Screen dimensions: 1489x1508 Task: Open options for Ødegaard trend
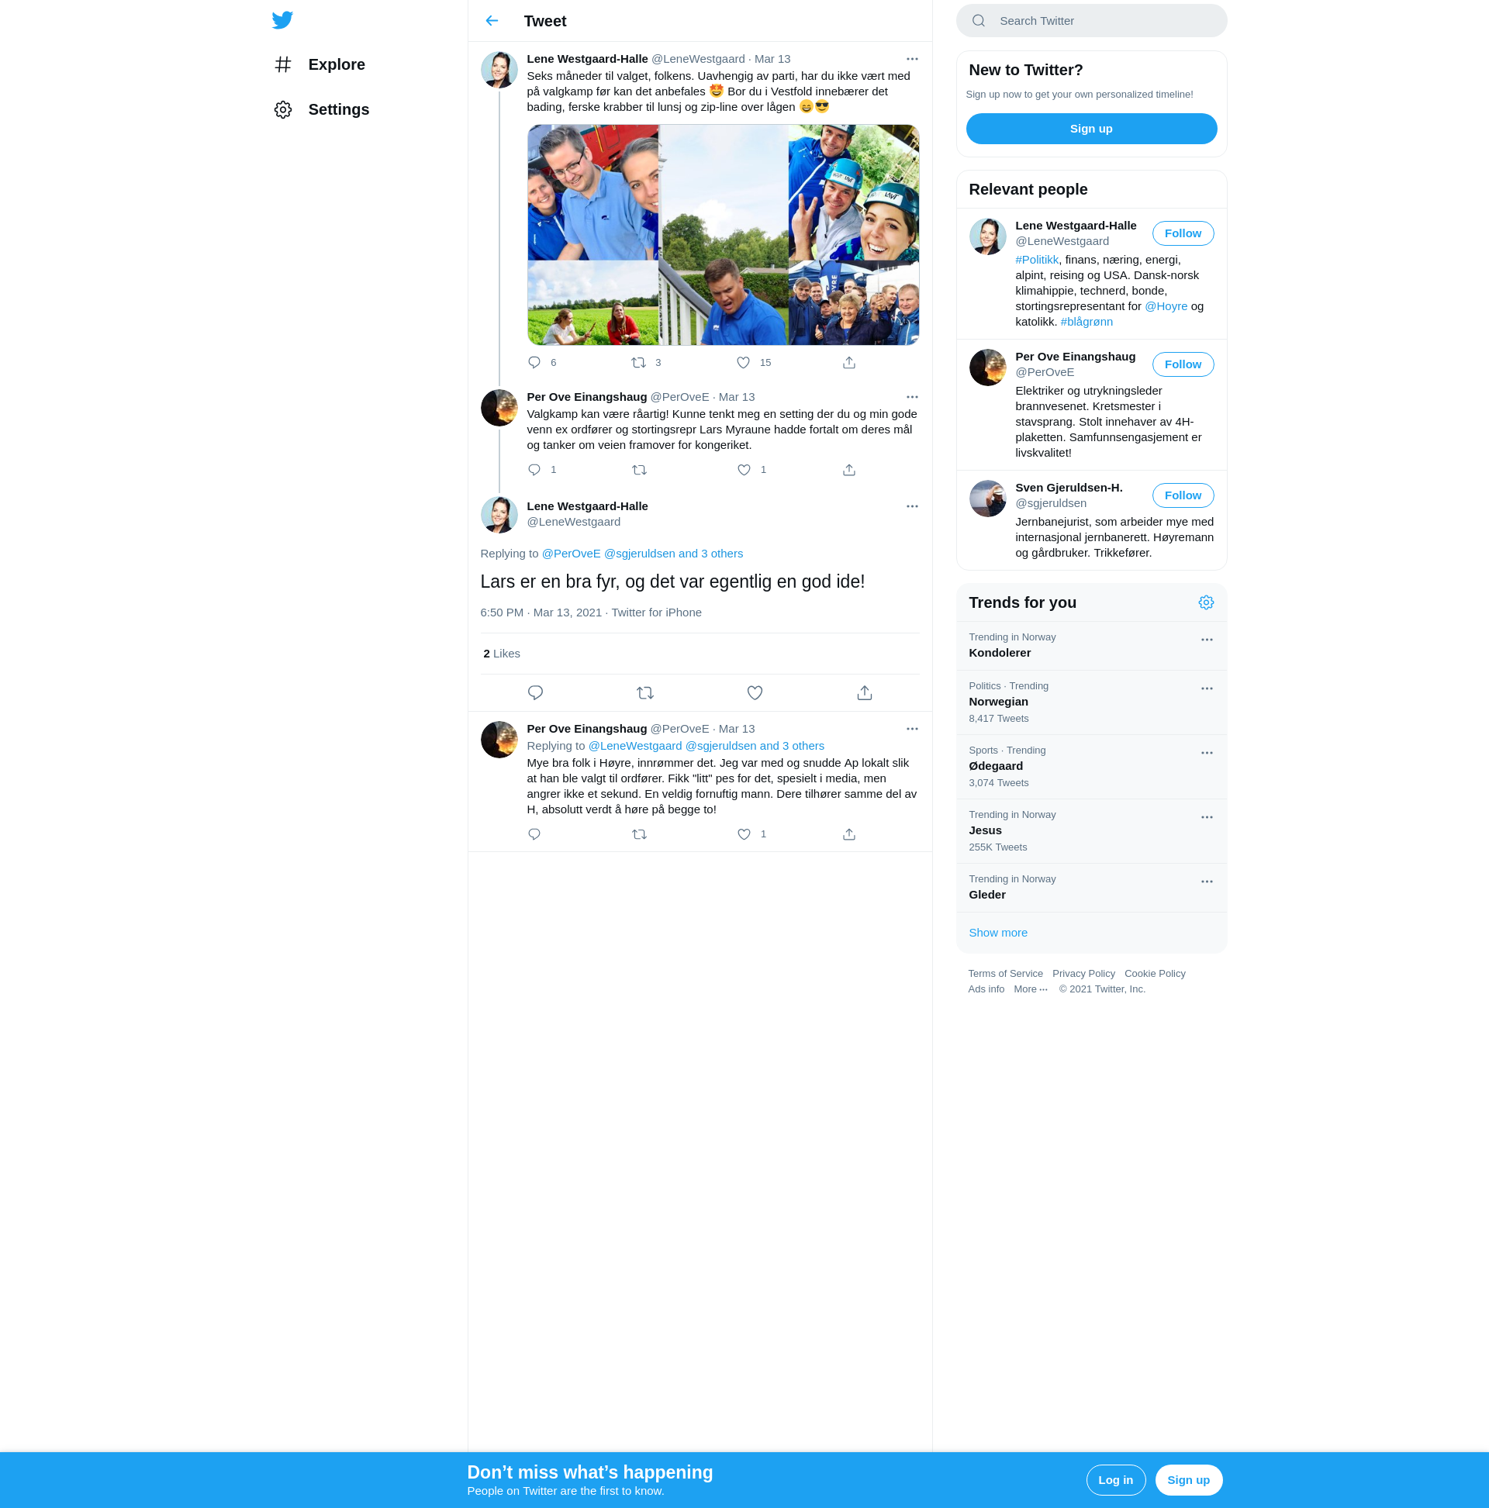pyautogui.click(x=1206, y=753)
